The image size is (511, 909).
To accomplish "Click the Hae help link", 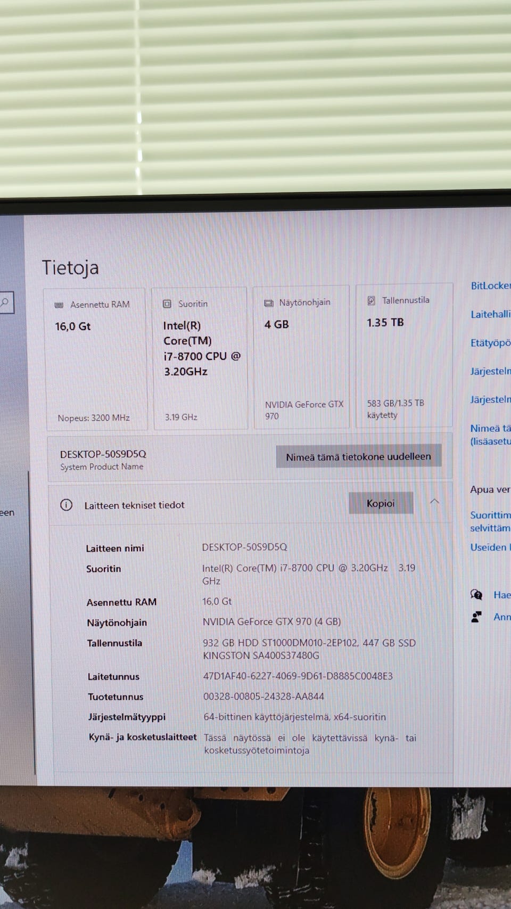I will [501, 595].
